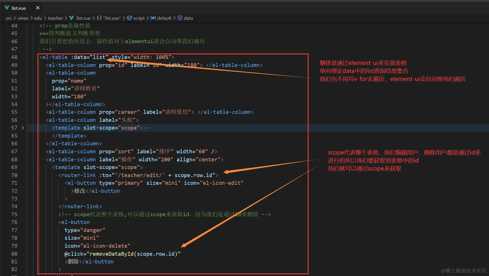Click the type="danger" attribute line
Screen dimensions: 489x276
coord(85,230)
